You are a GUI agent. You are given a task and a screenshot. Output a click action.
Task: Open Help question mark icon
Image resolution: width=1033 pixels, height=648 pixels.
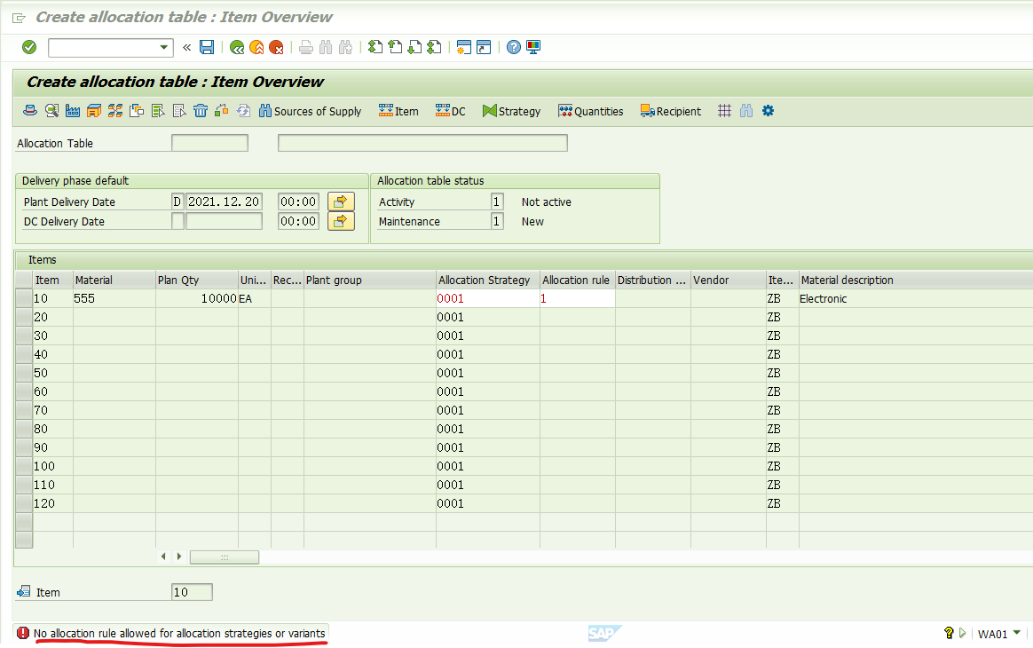coord(514,47)
